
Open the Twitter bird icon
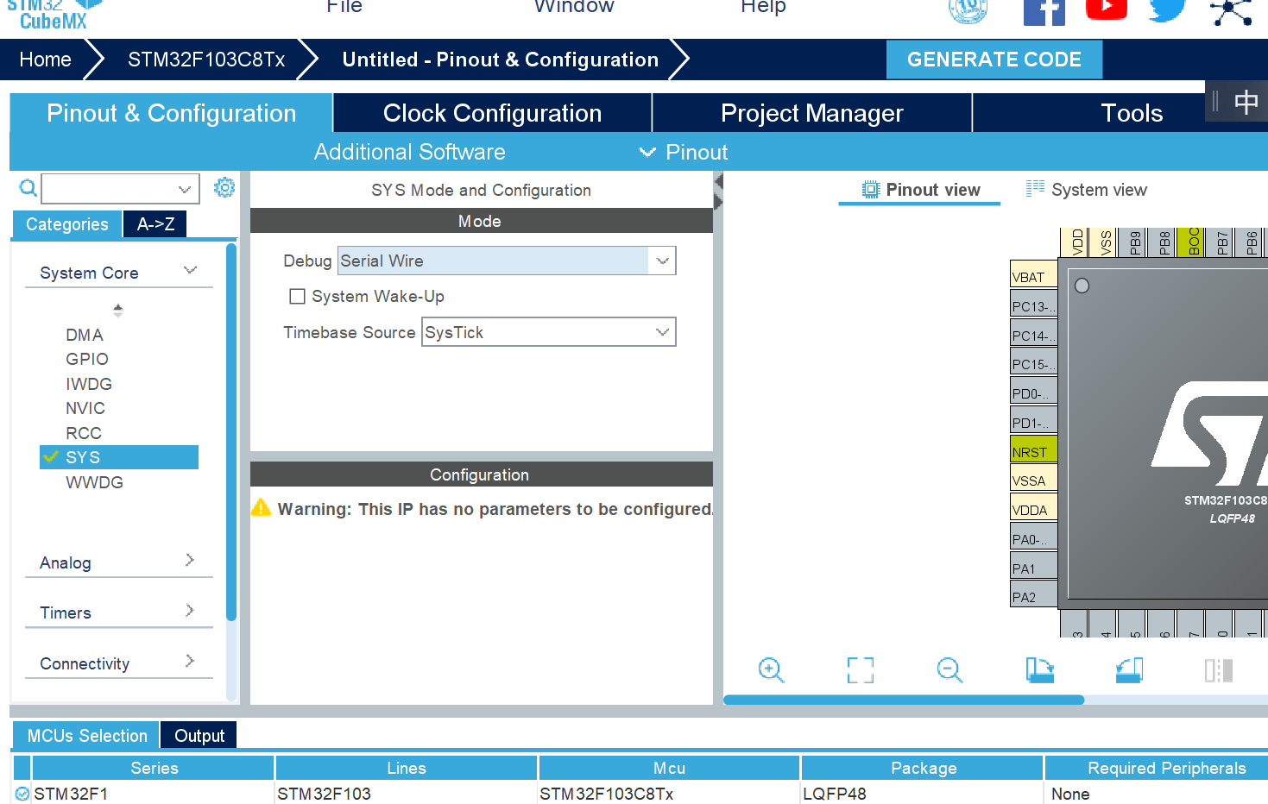pos(1168,10)
